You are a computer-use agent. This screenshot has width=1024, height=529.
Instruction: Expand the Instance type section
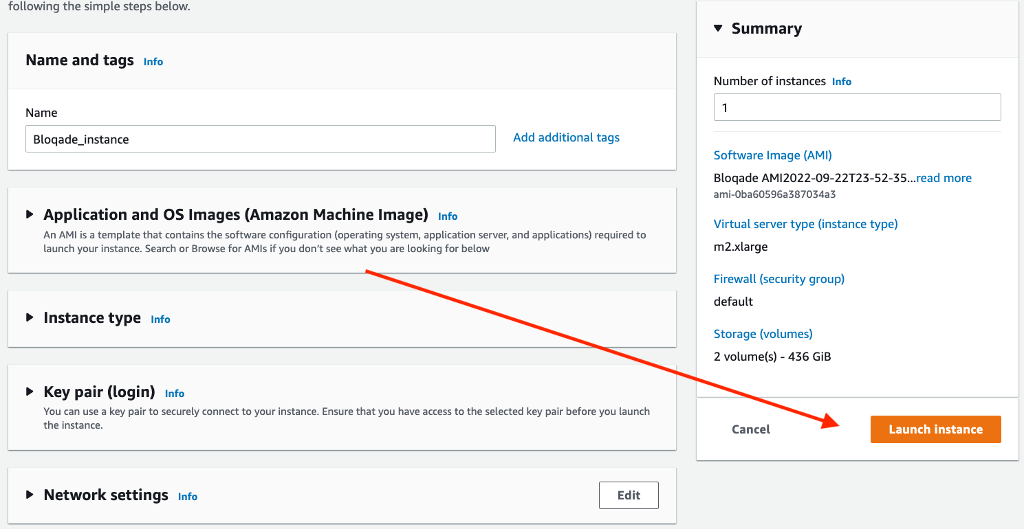coord(30,317)
